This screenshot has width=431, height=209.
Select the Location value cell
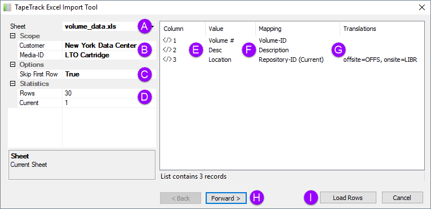pos(220,60)
